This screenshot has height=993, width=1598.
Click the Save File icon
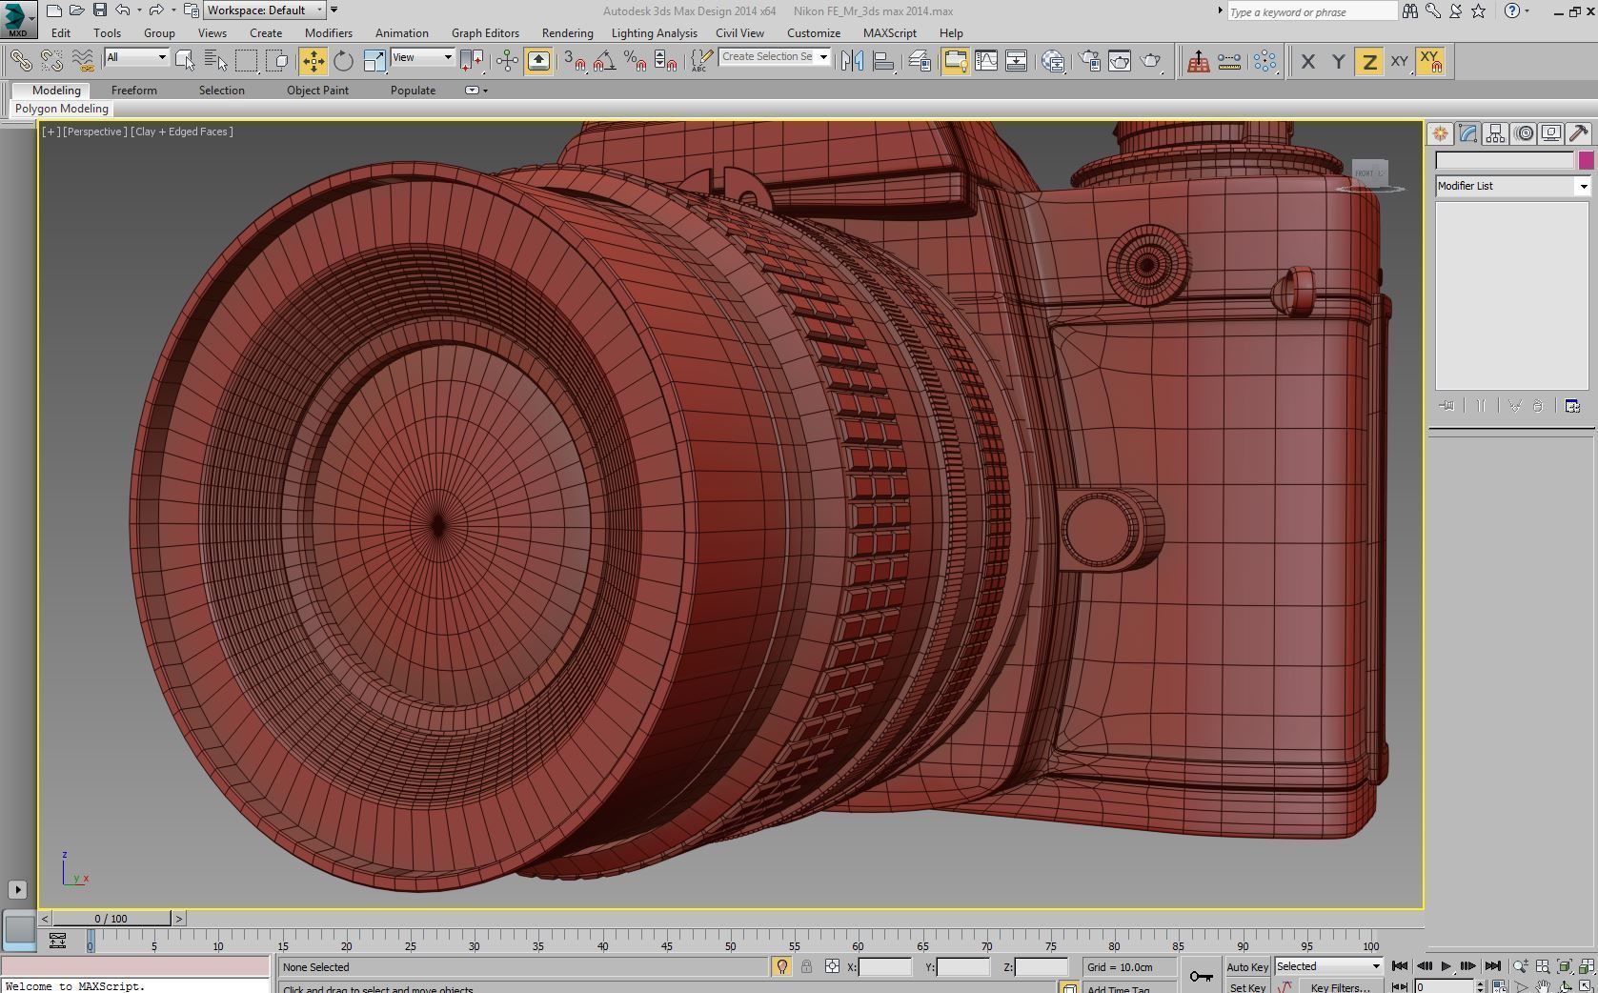click(99, 10)
